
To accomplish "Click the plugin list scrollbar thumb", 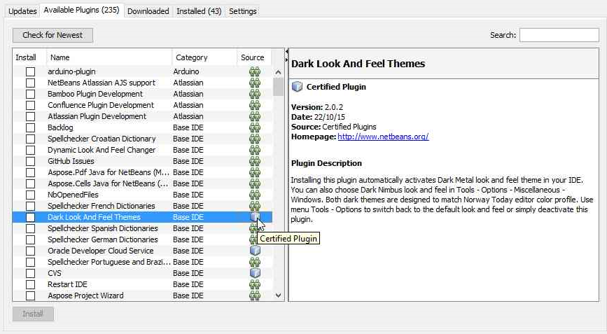I will tap(278, 87).
